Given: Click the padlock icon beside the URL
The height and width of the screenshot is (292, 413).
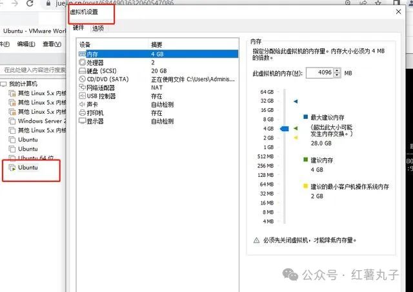Looking at the screenshot, I should point(48,3).
